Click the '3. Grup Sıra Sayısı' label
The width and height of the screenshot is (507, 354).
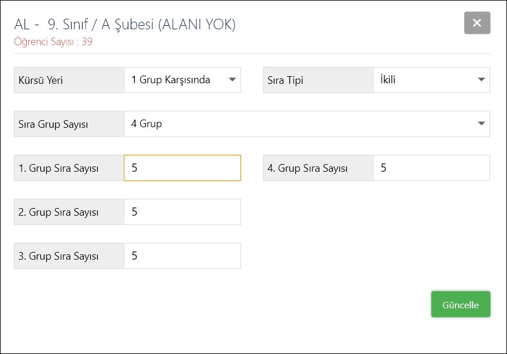click(x=59, y=257)
